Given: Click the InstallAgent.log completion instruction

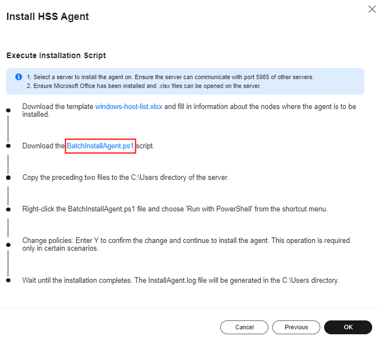Looking at the screenshot, I should click(x=181, y=280).
